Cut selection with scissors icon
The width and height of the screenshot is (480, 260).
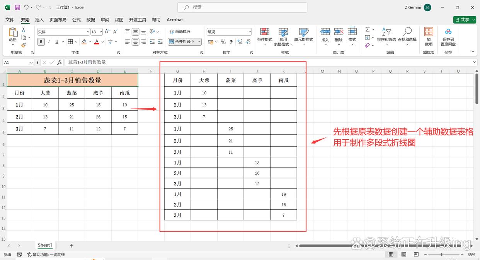tap(24, 29)
